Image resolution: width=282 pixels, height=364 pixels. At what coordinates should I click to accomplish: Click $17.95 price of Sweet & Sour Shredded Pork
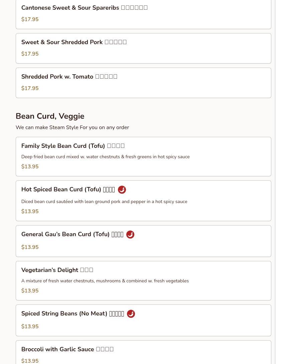pyautogui.click(x=30, y=54)
